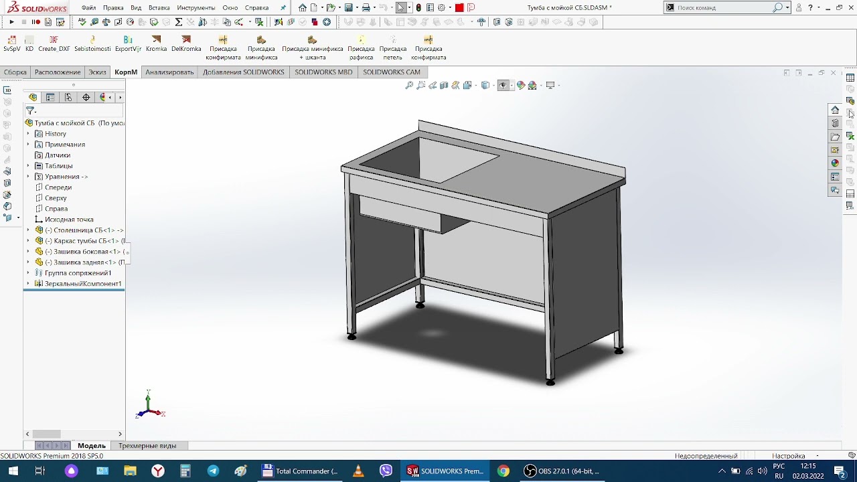Start the Присадка минификса macro
The image size is (857, 482).
[261, 48]
